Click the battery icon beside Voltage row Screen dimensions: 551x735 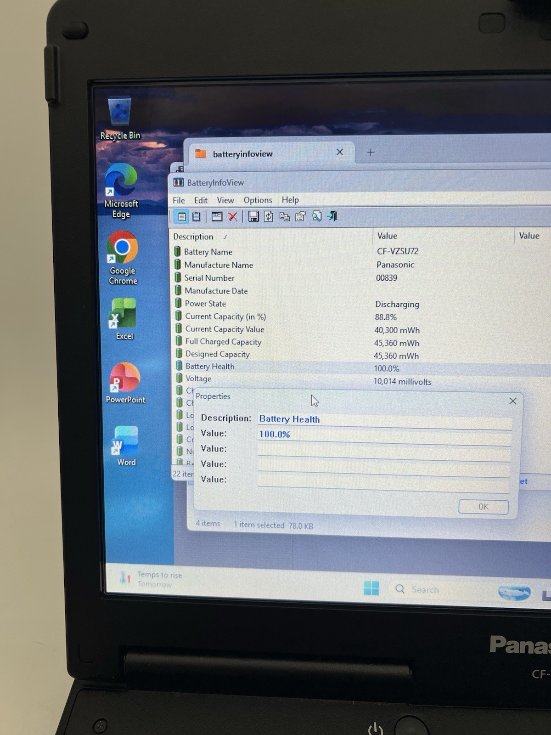pos(179,379)
